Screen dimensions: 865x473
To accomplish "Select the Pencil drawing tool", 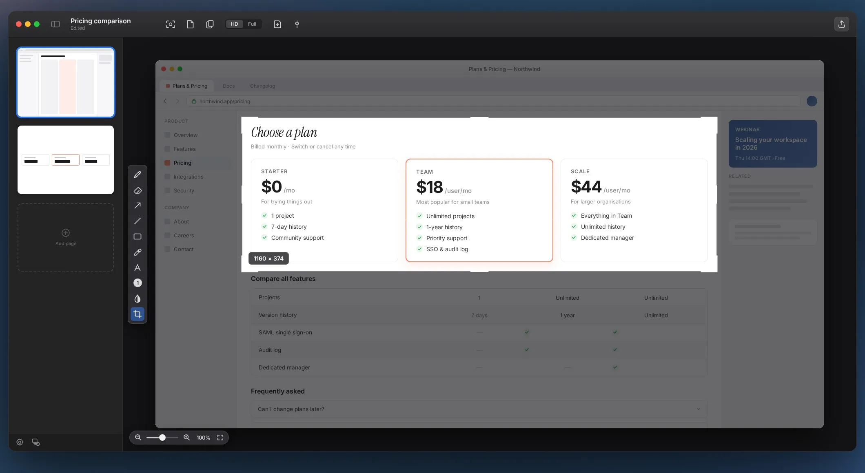I will (138, 175).
